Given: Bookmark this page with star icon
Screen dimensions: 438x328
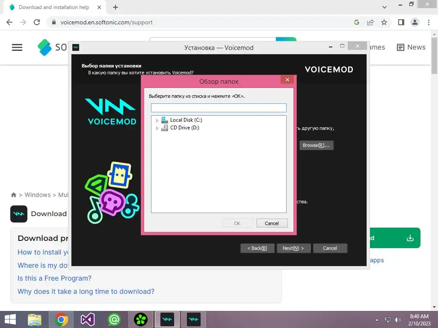Looking at the screenshot, I should pyautogui.click(x=385, y=22).
